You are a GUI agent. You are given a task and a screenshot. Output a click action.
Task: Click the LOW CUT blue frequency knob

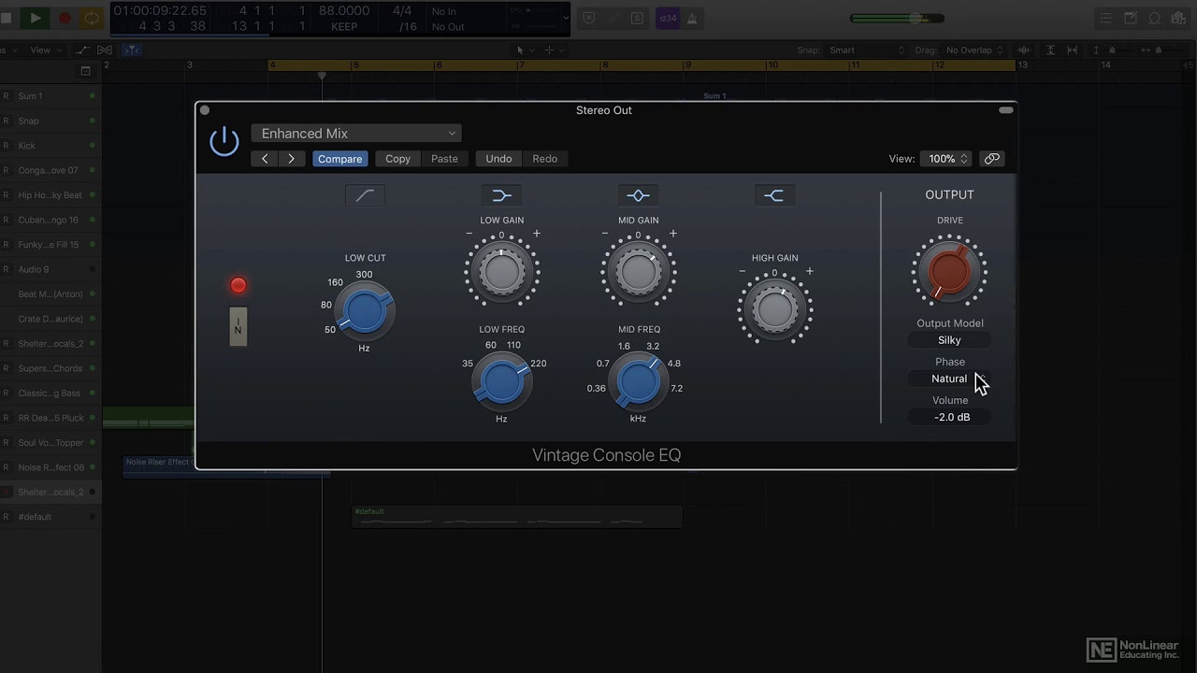pos(365,312)
